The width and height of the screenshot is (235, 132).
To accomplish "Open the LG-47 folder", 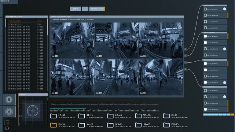I will (54, 116).
